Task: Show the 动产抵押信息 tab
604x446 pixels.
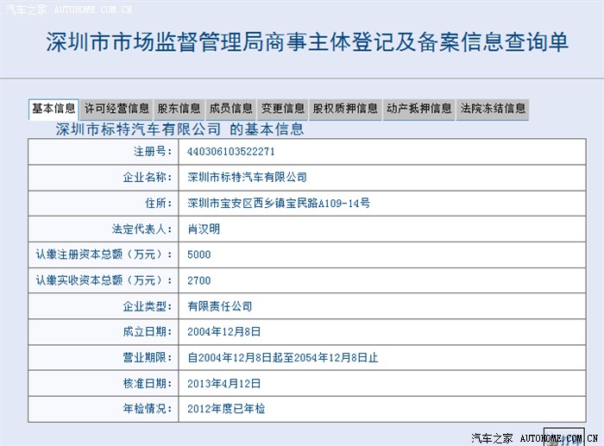Action: click(418, 110)
